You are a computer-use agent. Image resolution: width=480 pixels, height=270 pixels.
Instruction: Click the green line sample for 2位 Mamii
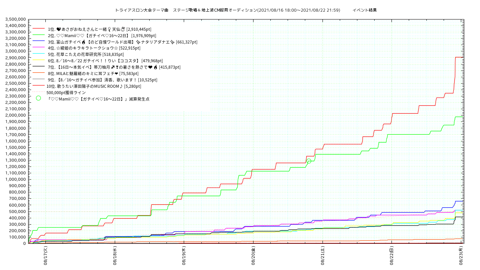[x=39, y=35]
